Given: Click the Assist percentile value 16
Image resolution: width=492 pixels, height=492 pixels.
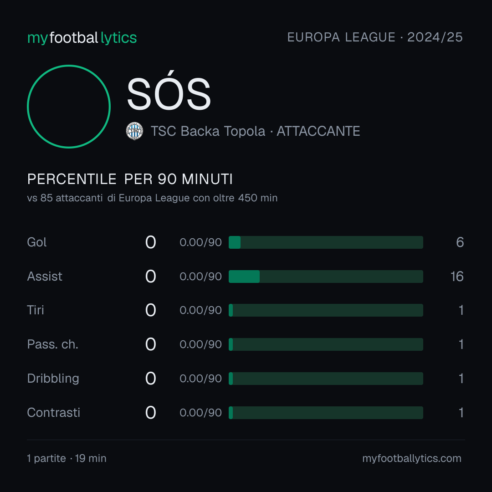Looking at the screenshot, I should click(x=457, y=277).
